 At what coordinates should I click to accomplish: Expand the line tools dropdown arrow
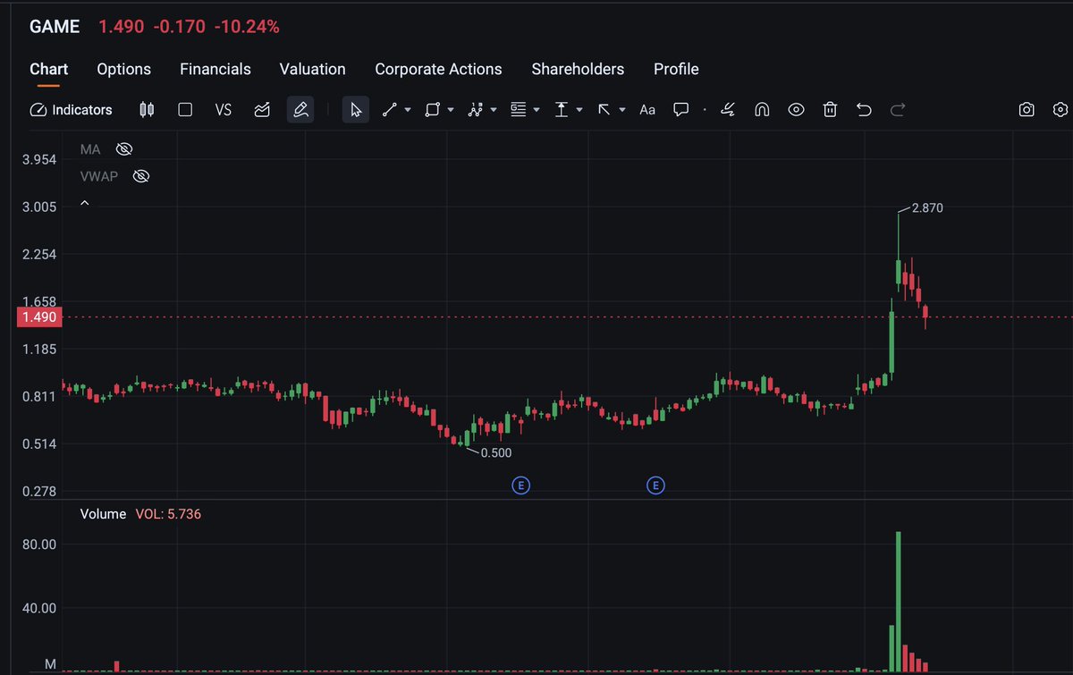[408, 110]
